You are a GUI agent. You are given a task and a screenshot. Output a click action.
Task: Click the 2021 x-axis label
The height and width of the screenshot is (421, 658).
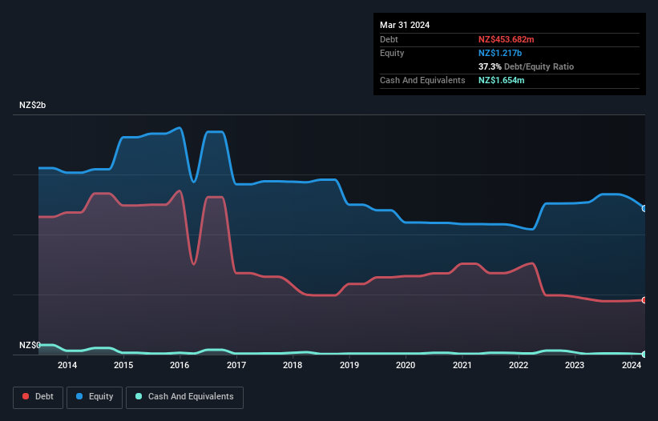[462, 365]
